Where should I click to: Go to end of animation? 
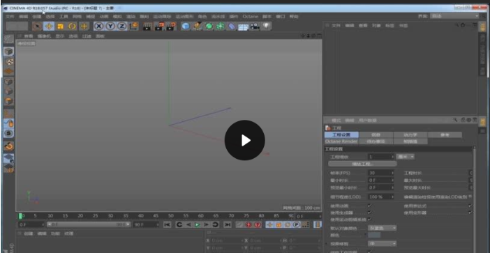tap(228, 224)
